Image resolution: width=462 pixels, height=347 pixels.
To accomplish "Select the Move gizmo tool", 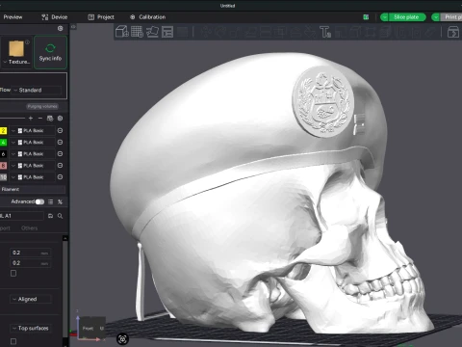I will pos(206,32).
